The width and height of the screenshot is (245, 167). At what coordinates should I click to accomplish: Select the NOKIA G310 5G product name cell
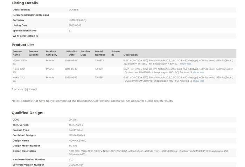[20, 62]
